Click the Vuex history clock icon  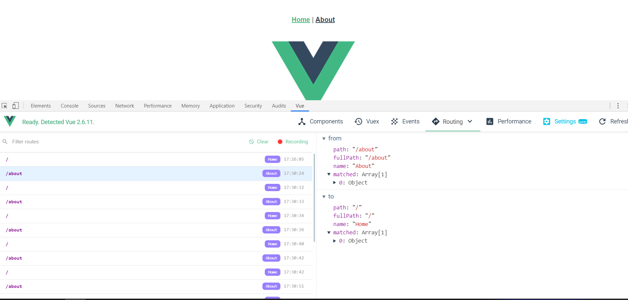click(x=358, y=121)
